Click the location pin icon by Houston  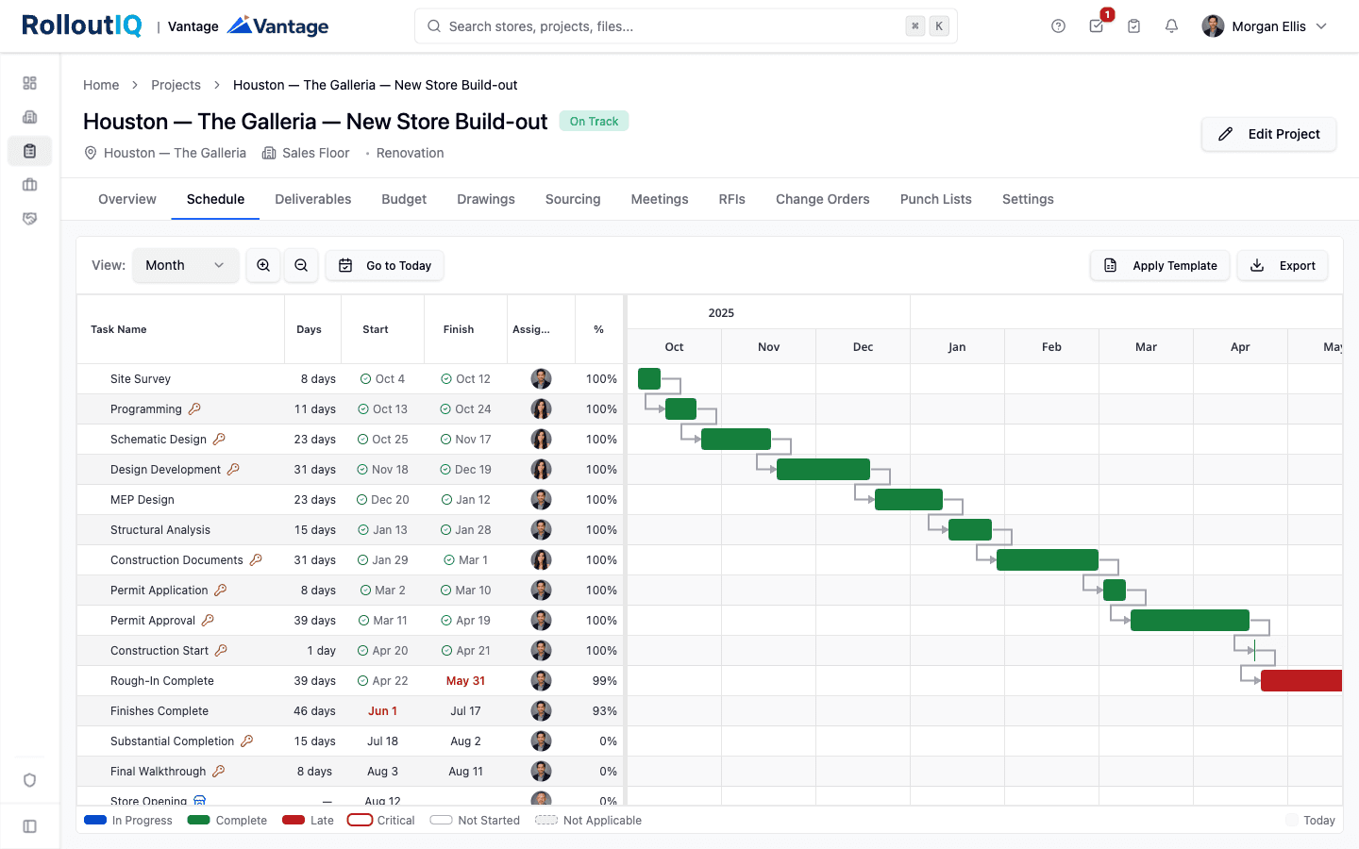[91, 153]
